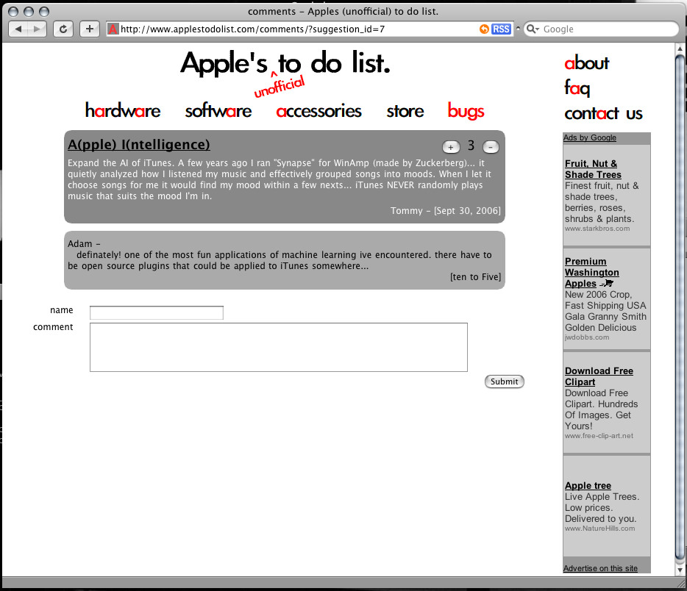Click the jwdobbs.com ad URL
The height and width of the screenshot is (591, 687).
point(587,337)
